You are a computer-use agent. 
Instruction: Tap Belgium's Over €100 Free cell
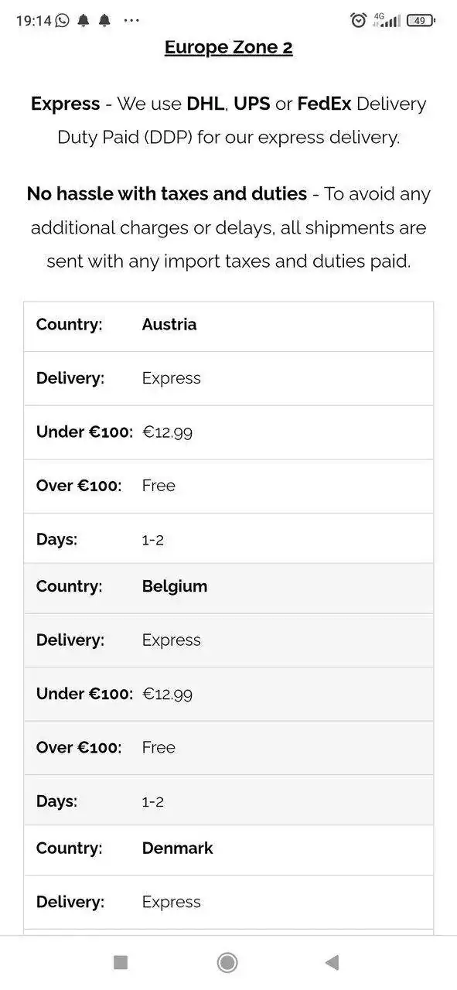(x=159, y=748)
